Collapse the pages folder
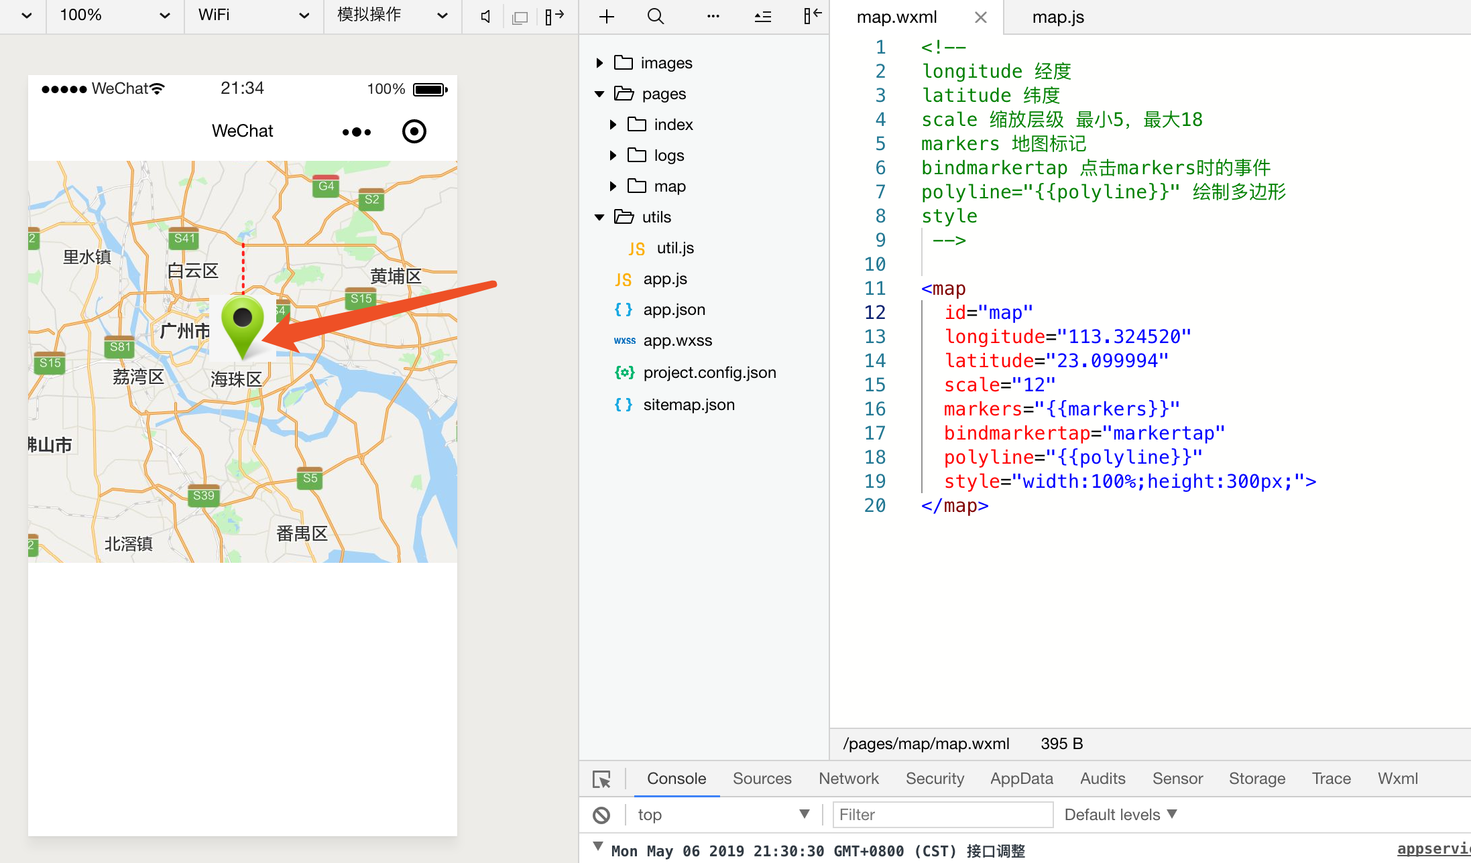Image resolution: width=1471 pixels, height=863 pixels. click(x=599, y=93)
